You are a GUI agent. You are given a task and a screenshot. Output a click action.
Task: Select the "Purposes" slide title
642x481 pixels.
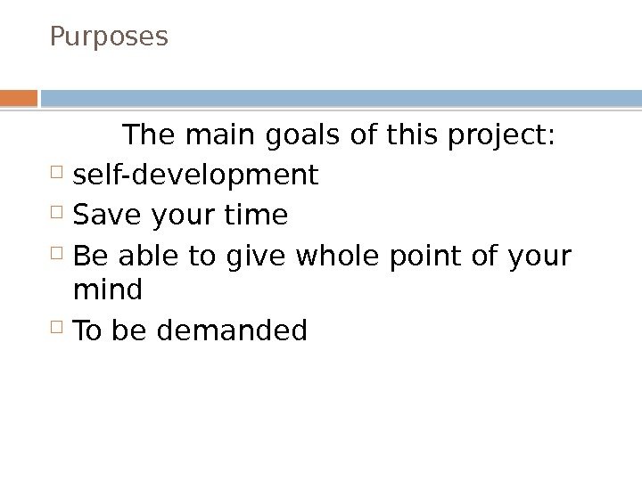click(x=109, y=37)
